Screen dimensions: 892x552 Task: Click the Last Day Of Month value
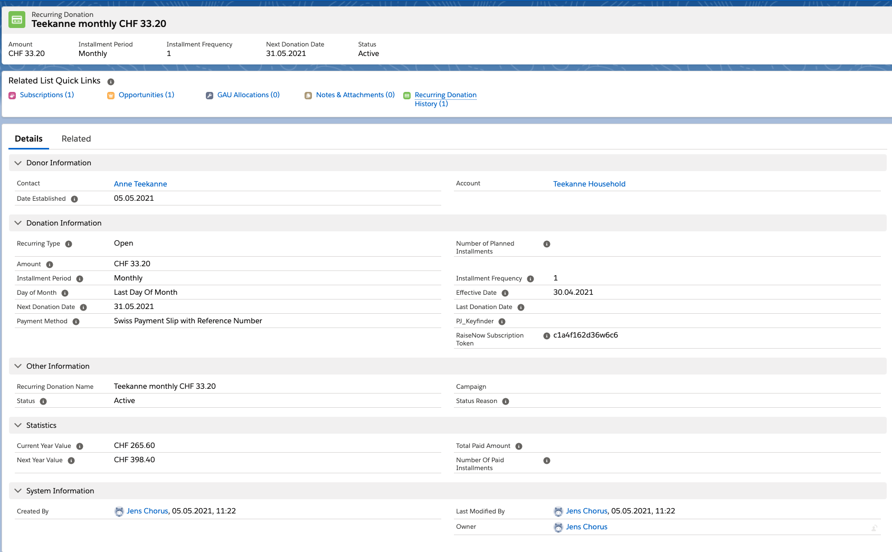pyautogui.click(x=146, y=293)
